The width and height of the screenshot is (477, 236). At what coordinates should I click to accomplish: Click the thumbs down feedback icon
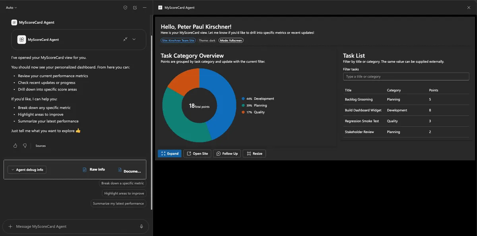25,146
